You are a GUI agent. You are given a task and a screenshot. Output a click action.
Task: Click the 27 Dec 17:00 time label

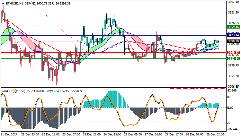point(174,134)
